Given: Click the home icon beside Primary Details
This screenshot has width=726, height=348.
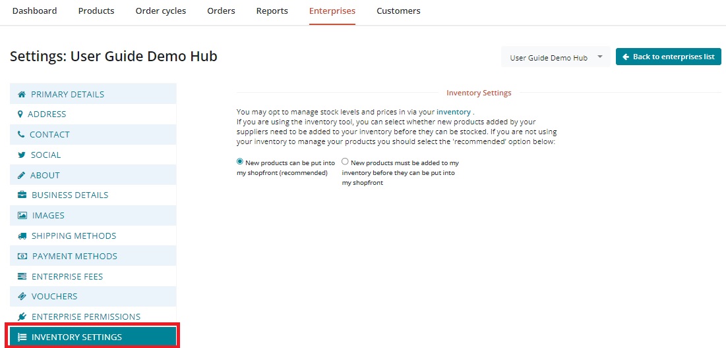Looking at the screenshot, I should click(22, 94).
